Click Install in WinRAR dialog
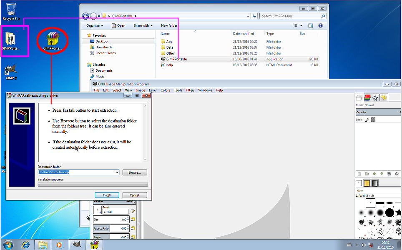 coord(107,195)
